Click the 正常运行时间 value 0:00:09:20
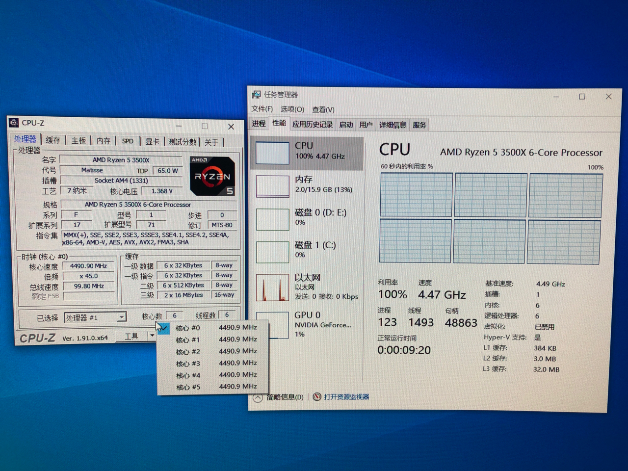This screenshot has width=628, height=471. coord(404,350)
